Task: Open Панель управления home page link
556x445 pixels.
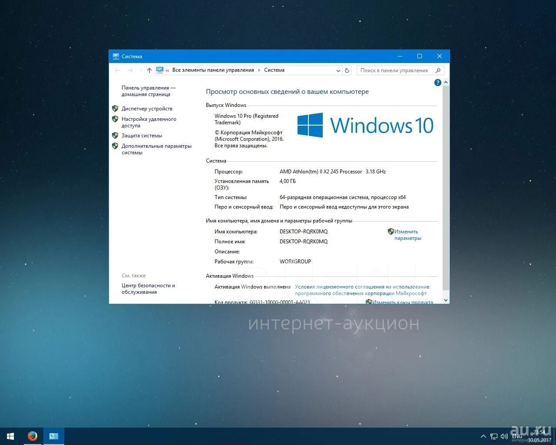Action: (x=149, y=91)
